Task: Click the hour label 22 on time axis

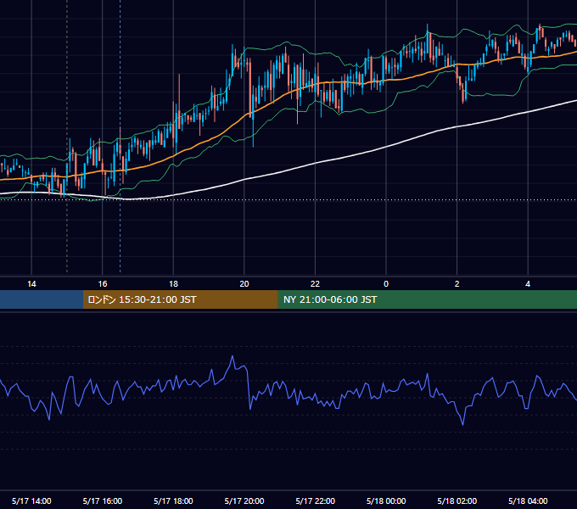Action: pyautogui.click(x=315, y=284)
